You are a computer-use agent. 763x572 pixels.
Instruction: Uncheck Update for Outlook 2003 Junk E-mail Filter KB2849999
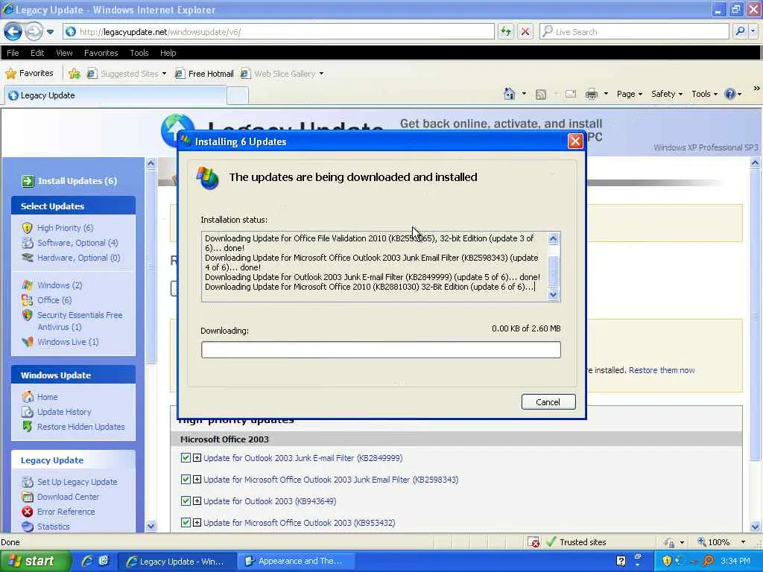(186, 458)
